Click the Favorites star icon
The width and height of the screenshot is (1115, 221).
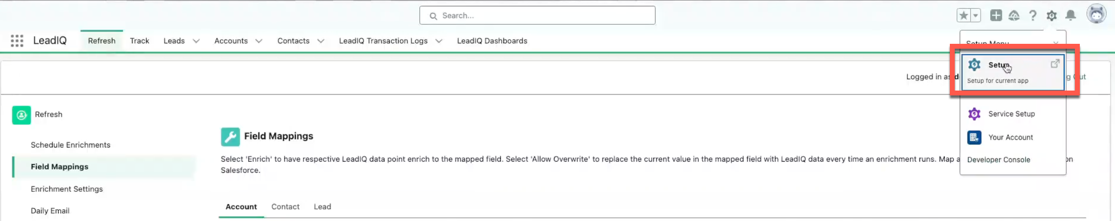click(964, 16)
